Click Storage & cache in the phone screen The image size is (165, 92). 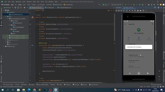coord(139,56)
